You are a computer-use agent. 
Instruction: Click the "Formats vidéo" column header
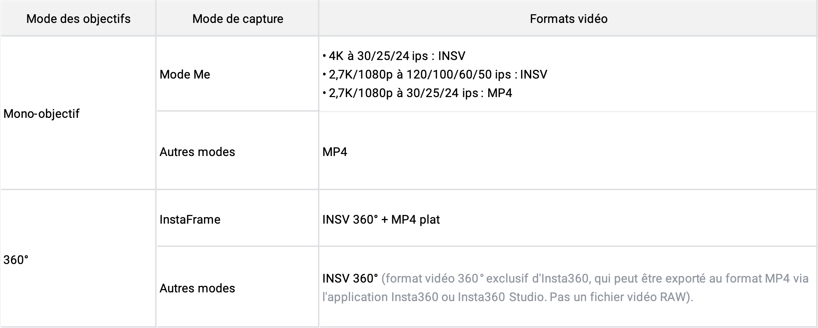click(x=568, y=19)
